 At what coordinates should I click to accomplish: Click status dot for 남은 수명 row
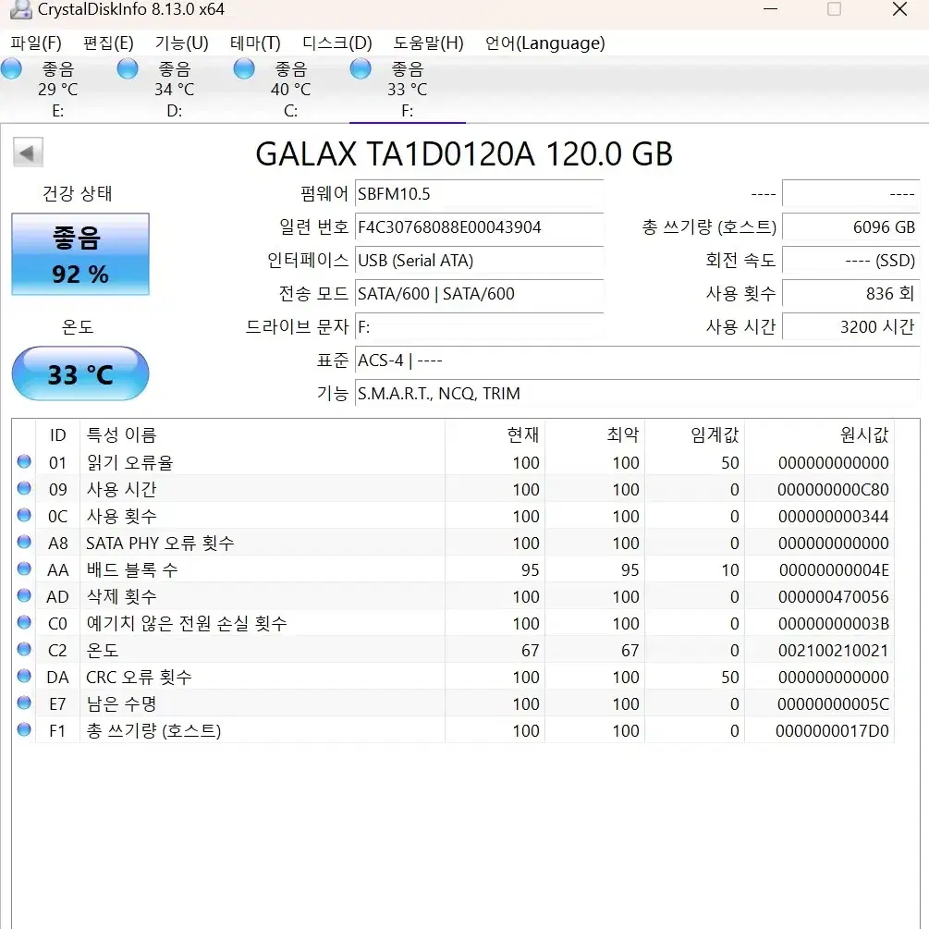[x=24, y=703]
